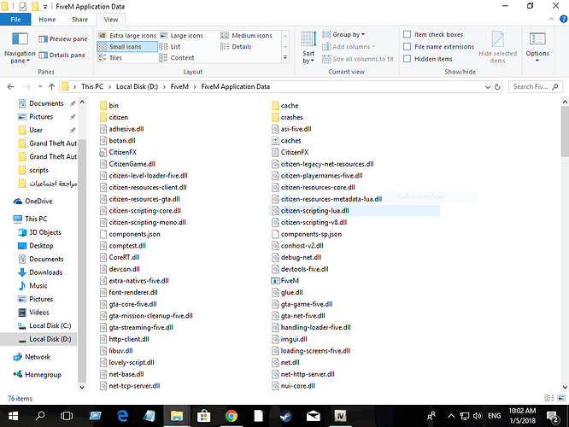Open the Mail app from the taskbar
The image size is (569, 427).
tap(313, 416)
